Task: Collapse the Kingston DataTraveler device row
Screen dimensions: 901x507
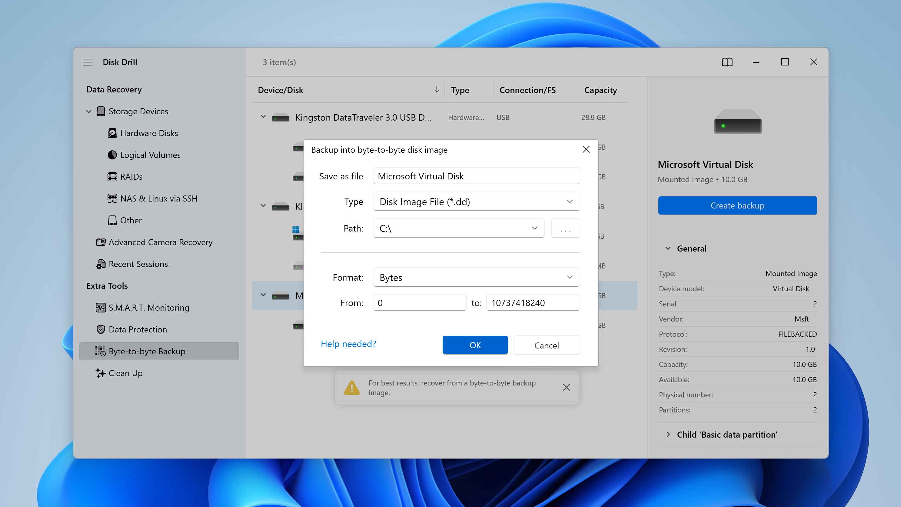Action: tap(263, 117)
